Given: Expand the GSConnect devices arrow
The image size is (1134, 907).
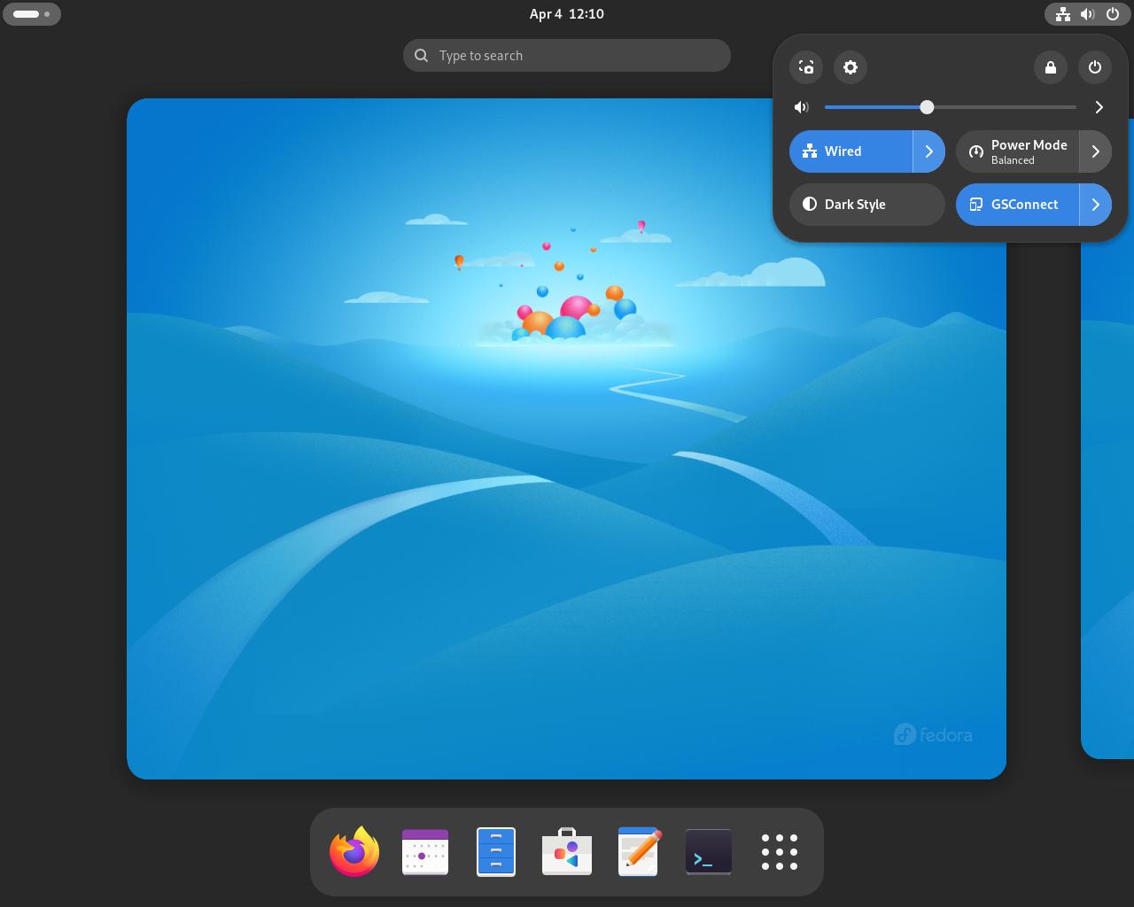Looking at the screenshot, I should (1096, 205).
